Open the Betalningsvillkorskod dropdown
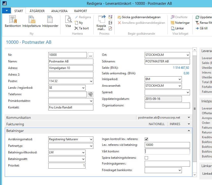 click(x=83, y=153)
